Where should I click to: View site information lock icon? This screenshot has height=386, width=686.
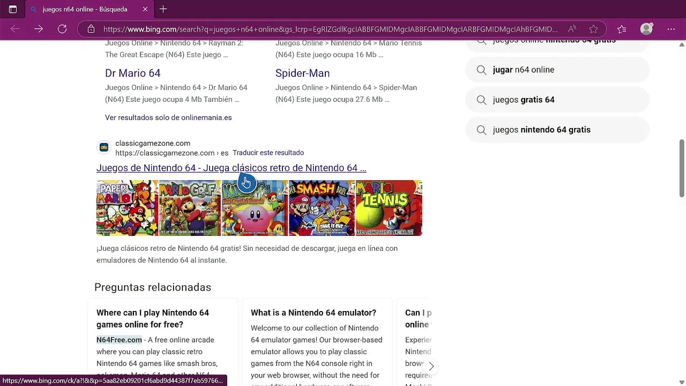pos(91,29)
